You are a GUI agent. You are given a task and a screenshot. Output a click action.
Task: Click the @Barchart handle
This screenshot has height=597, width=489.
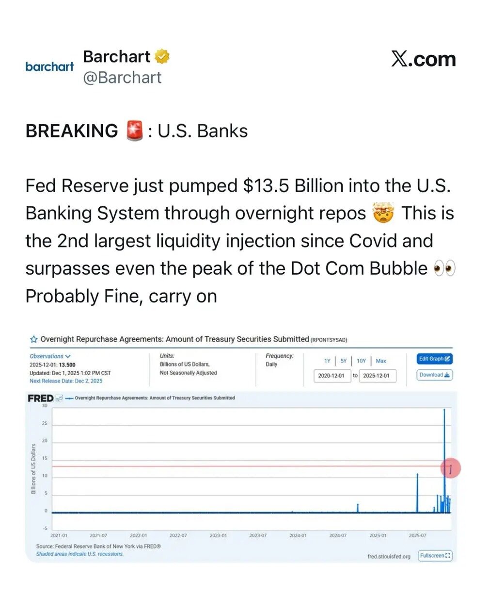122,78
